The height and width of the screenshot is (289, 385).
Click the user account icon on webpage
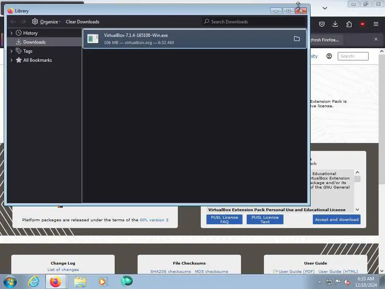(329, 56)
